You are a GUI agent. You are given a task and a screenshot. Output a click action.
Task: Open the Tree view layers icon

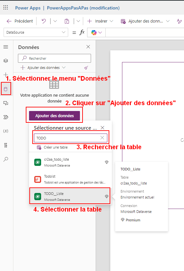pos(6,61)
